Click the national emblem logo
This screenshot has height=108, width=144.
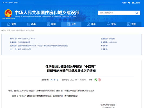[8, 13]
